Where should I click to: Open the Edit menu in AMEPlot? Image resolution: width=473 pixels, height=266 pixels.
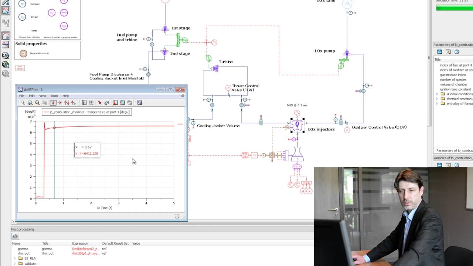pyautogui.click(x=32, y=96)
